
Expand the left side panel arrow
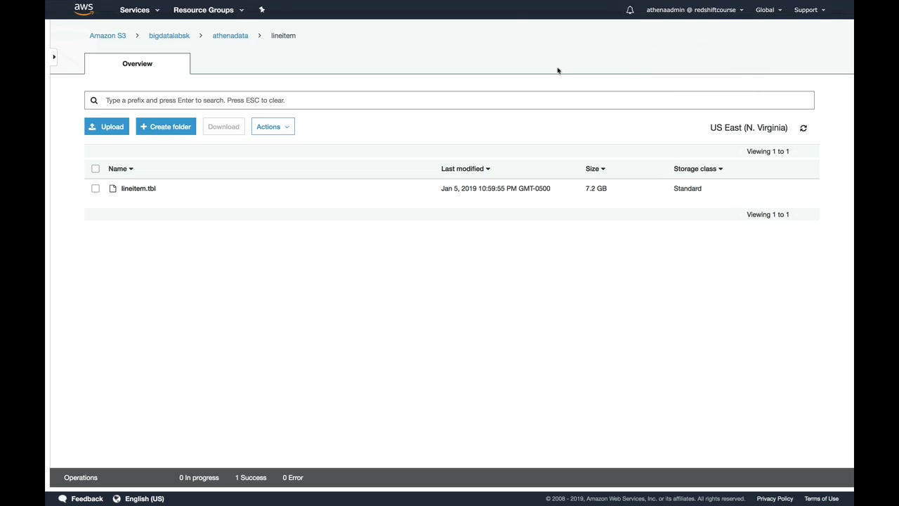coord(53,57)
